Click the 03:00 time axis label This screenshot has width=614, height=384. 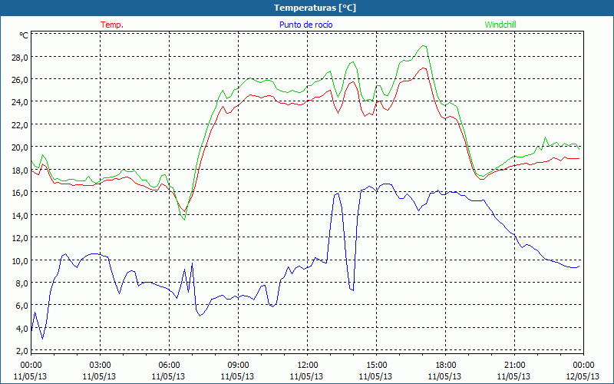pyautogui.click(x=100, y=366)
